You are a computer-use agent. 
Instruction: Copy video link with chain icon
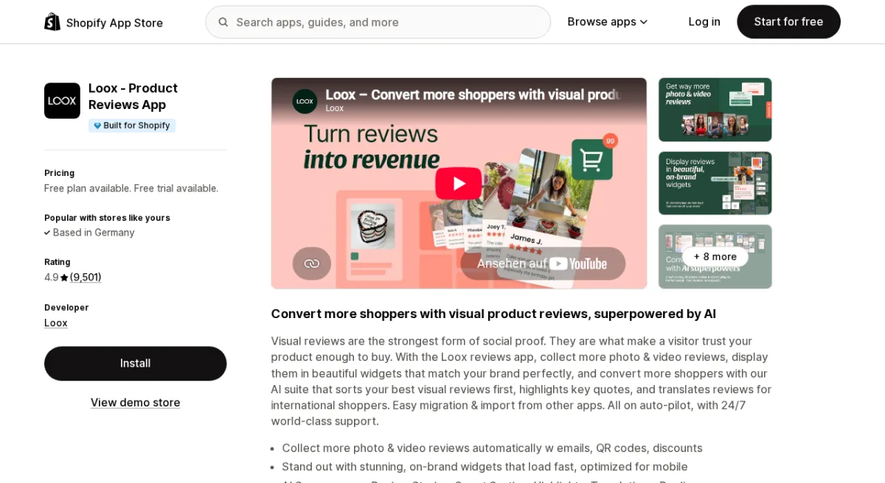(x=312, y=264)
